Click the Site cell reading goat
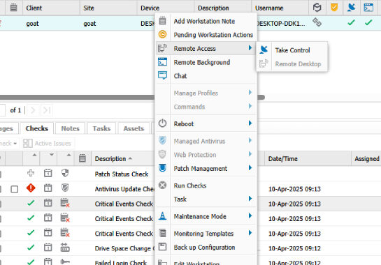The image size is (381, 265). 89,24
